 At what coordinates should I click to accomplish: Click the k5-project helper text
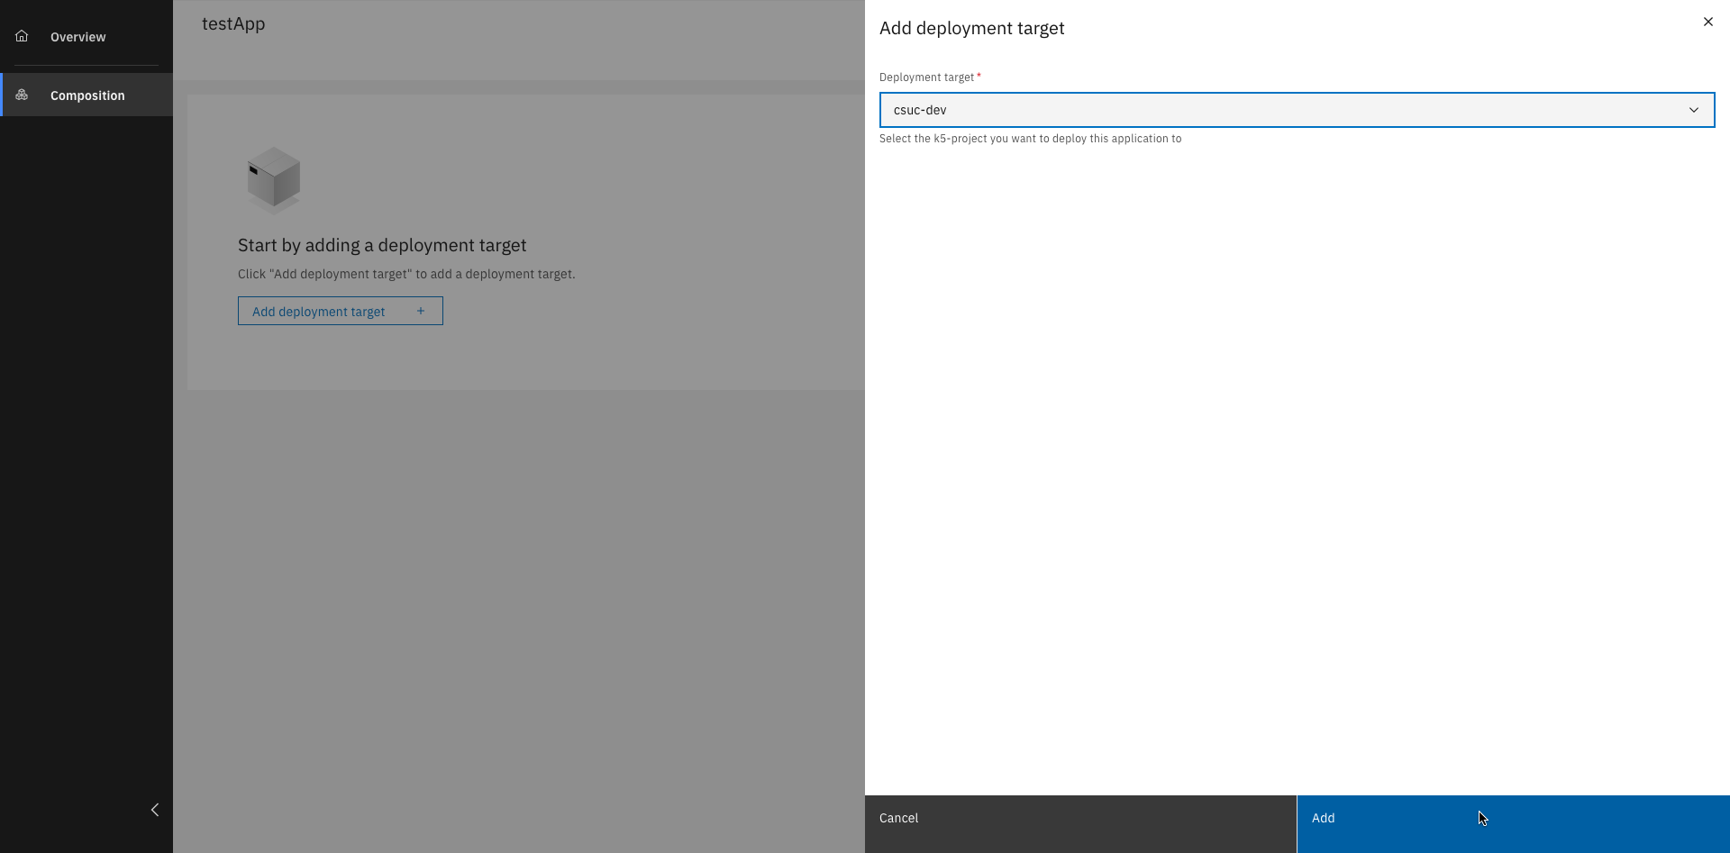tap(1031, 139)
